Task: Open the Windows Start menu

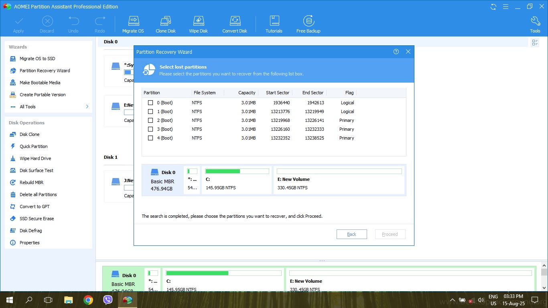Action: click(x=9, y=300)
